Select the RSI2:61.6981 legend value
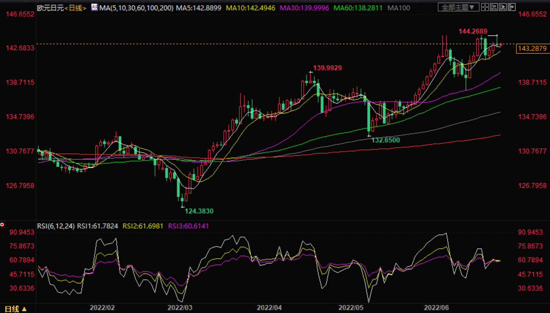Viewport: 550px width, 313px height. (143, 226)
